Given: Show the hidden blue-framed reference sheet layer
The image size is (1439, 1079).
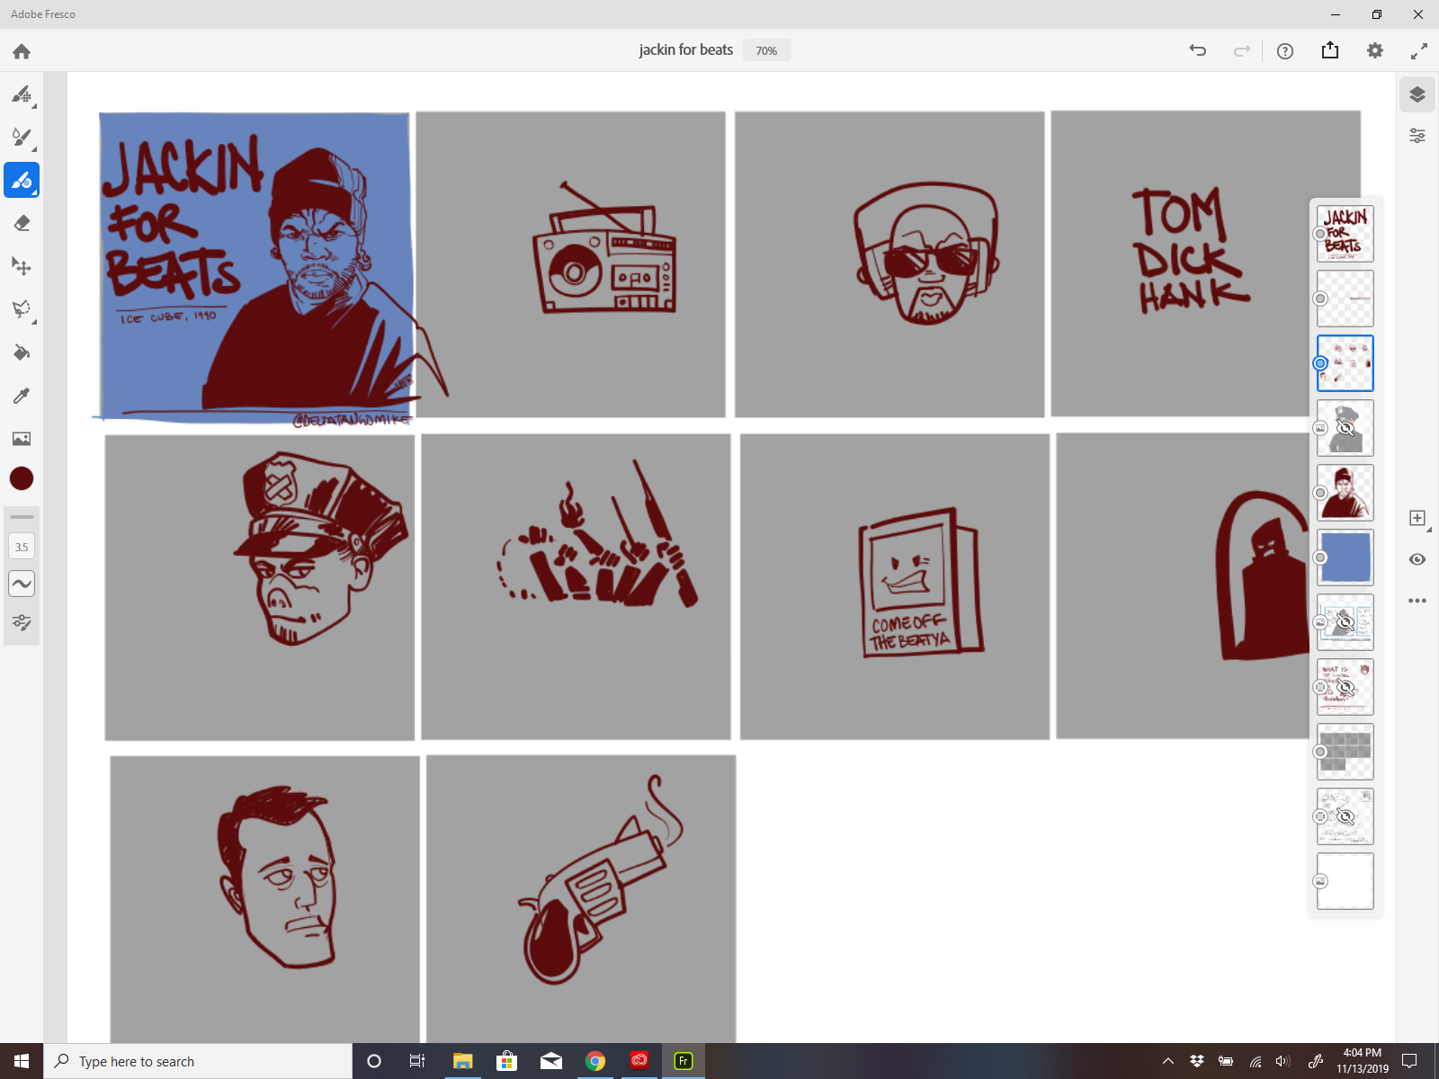Looking at the screenshot, I should point(1345,622).
